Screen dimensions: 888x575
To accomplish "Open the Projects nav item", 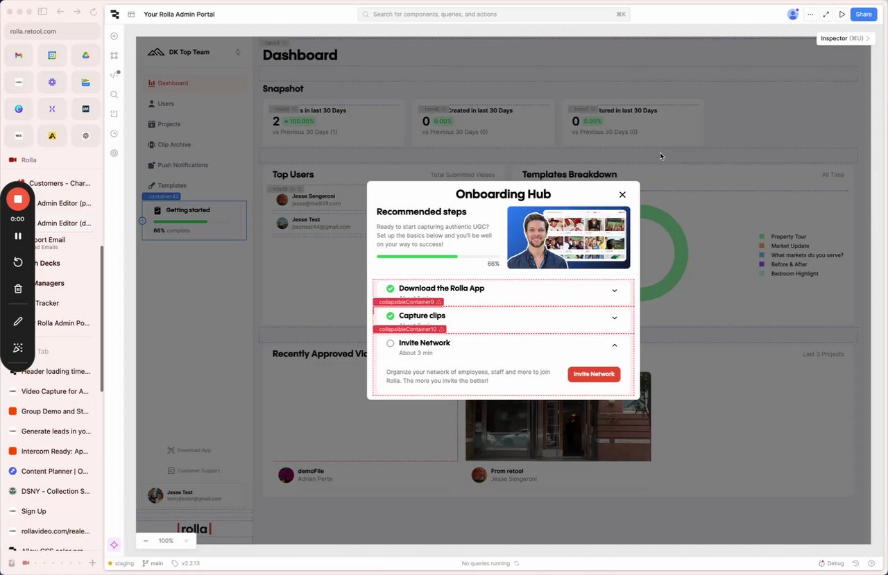I will point(196,124).
